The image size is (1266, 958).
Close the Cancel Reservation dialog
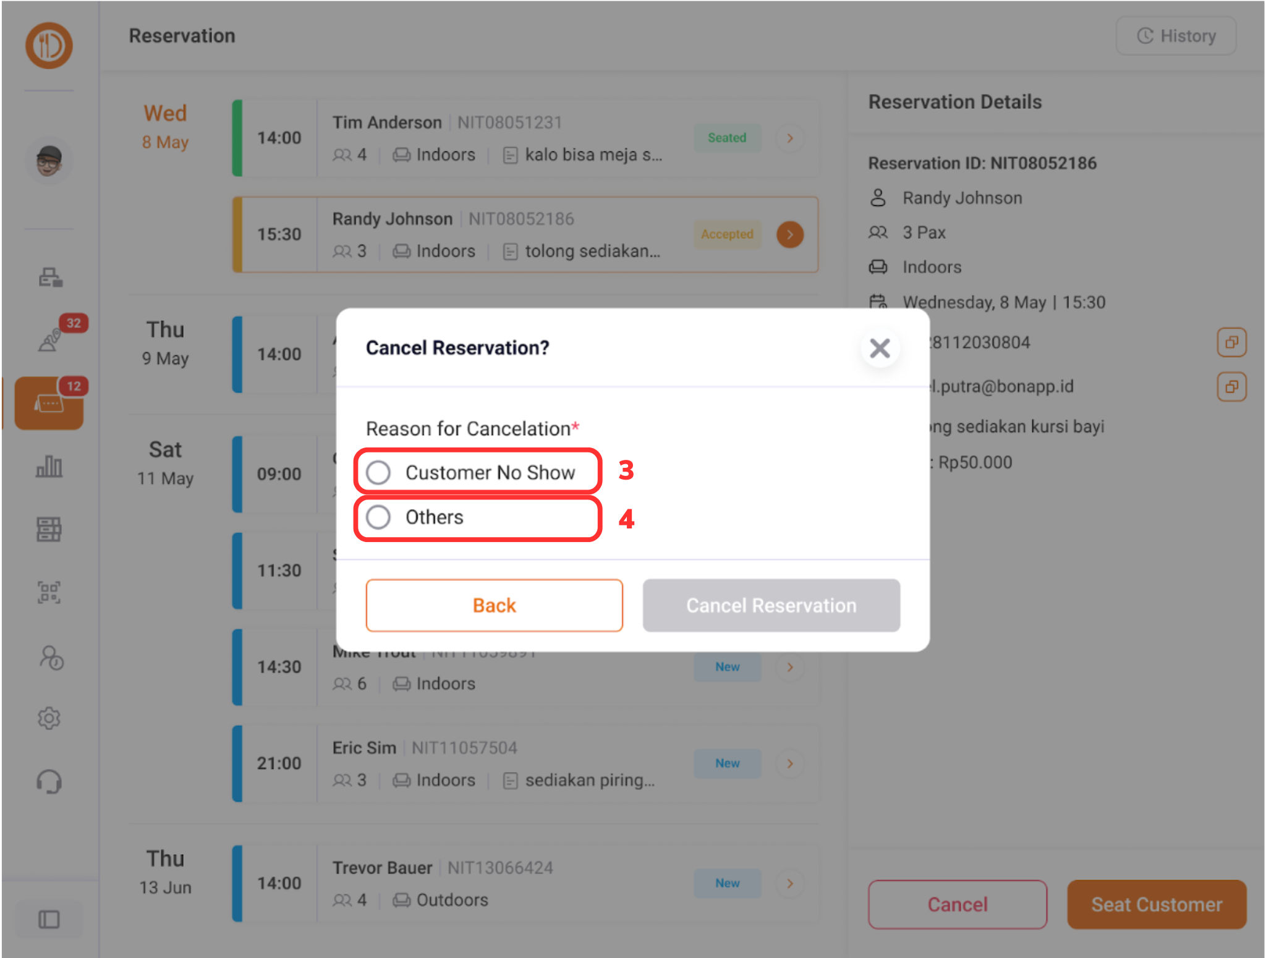point(880,348)
